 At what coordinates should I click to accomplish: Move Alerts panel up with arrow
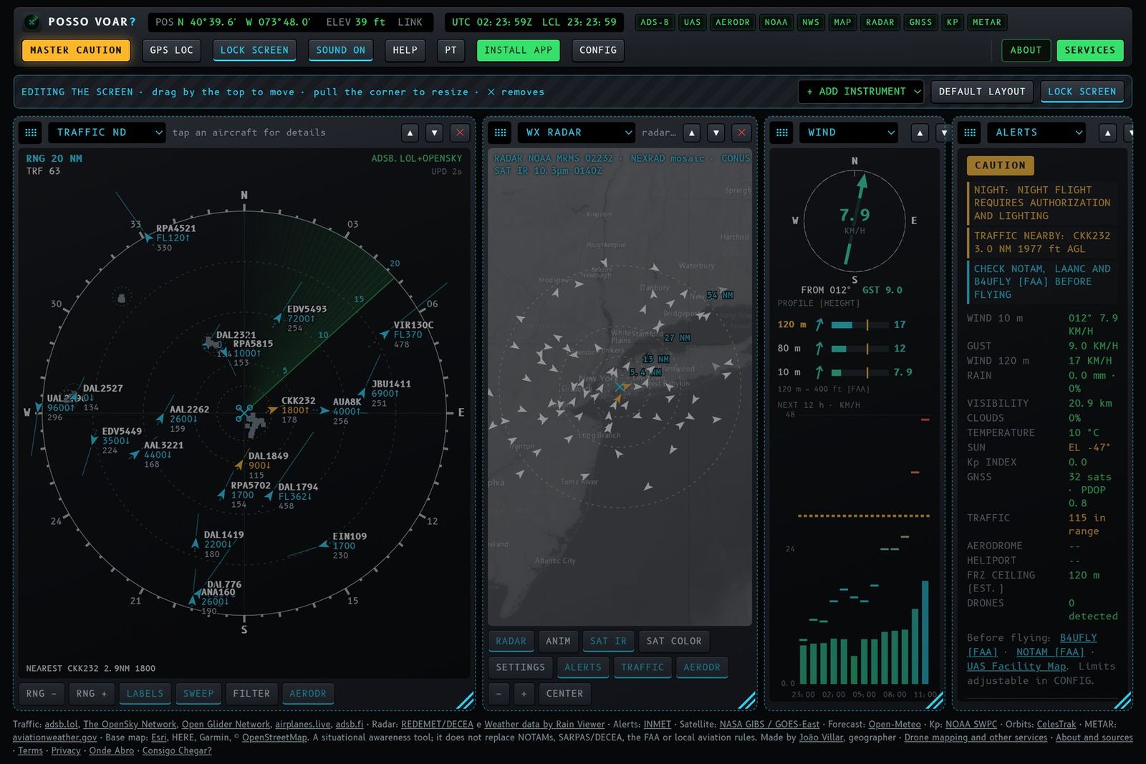(x=1107, y=132)
